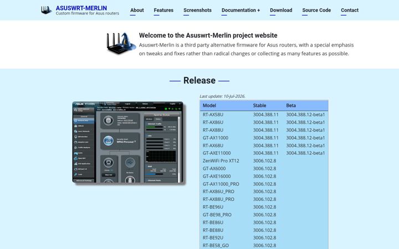
Task: Click the 'Last update: 10-Jul-2026' text
Action: [x=222, y=96]
